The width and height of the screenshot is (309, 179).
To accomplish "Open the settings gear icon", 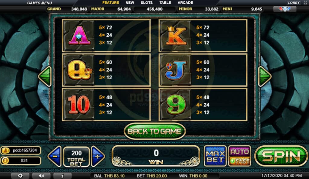I will tap(20, 176).
